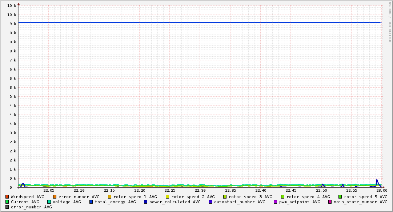This screenshot has height=212, width=393.
Task: Click the red Windspeed AVG legend swatch
Action: 7,197
